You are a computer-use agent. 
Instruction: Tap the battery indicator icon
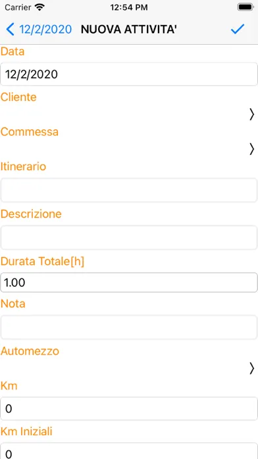[245, 7]
